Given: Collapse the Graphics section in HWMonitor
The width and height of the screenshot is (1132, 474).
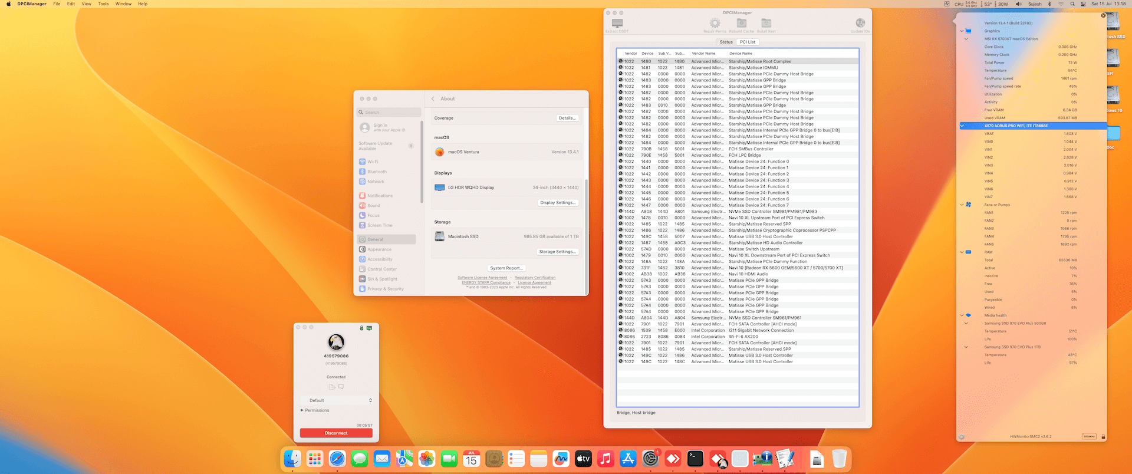Looking at the screenshot, I should click(962, 31).
